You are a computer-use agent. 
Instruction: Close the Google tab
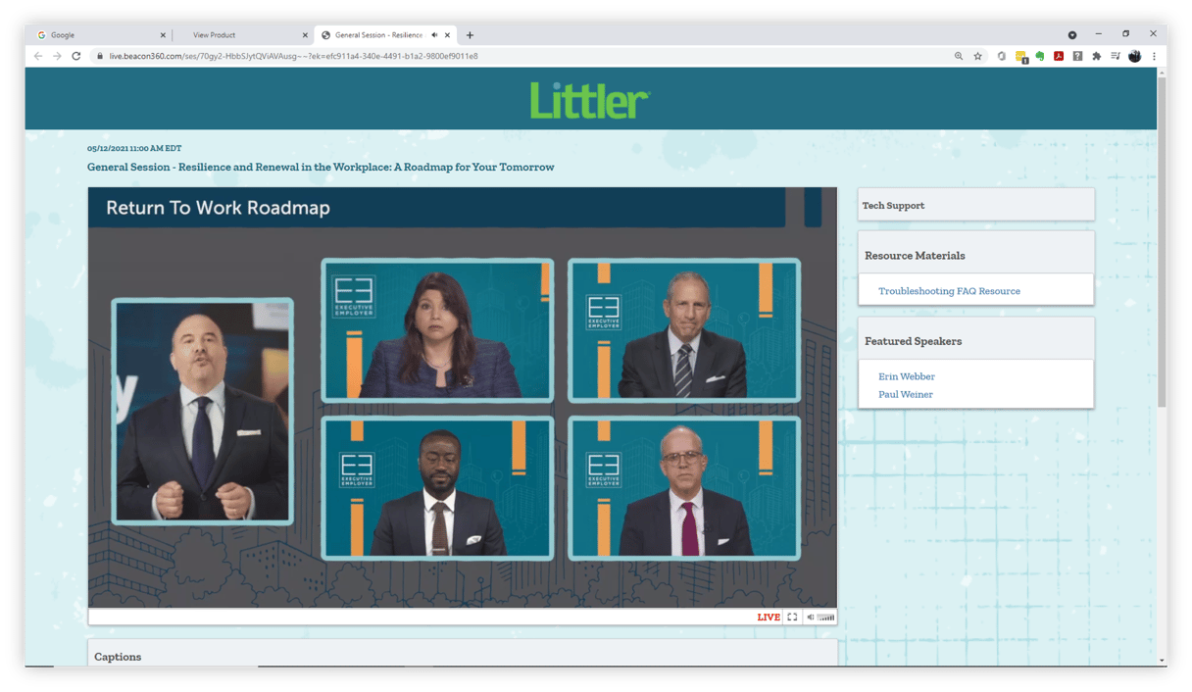tap(163, 35)
